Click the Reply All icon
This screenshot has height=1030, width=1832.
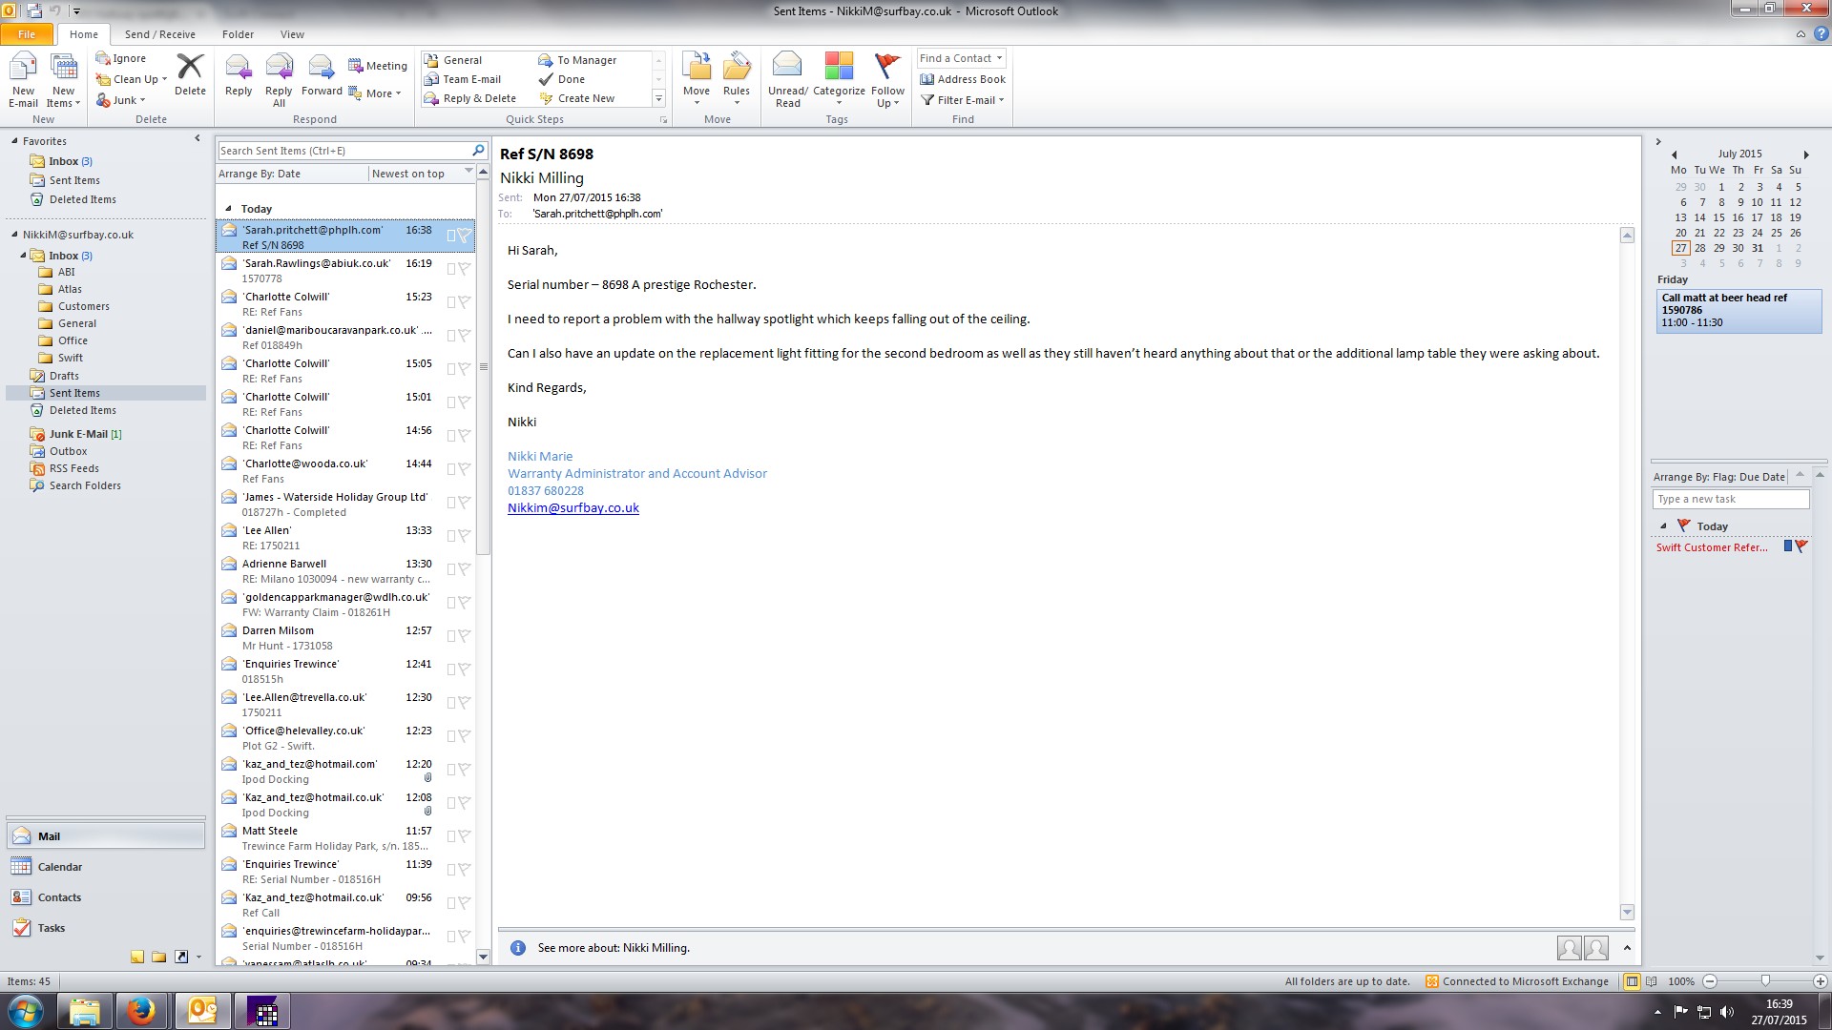click(279, 69)
